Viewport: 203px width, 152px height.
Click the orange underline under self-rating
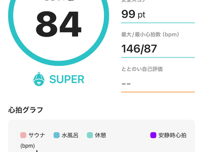click(158, 92)
